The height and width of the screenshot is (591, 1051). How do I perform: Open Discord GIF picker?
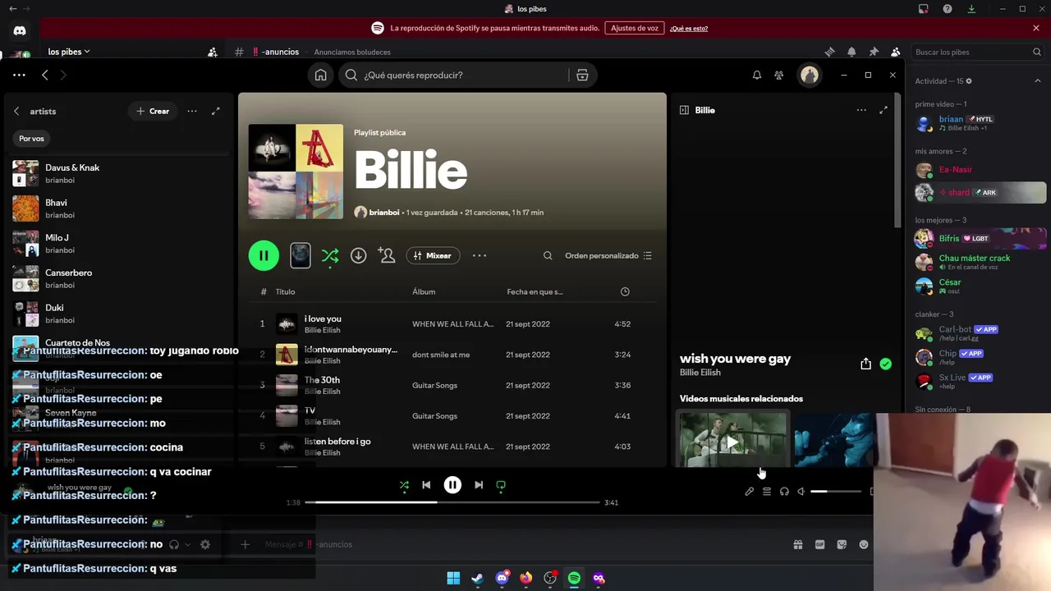click(819, 544)
